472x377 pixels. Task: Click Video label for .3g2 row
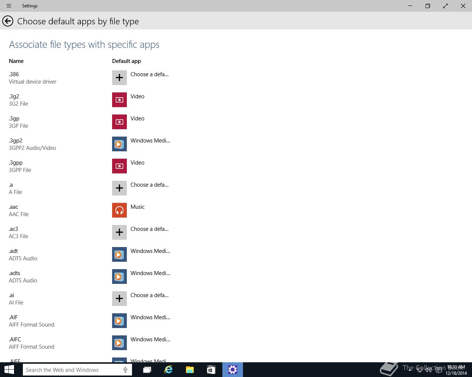pos(137,96)
